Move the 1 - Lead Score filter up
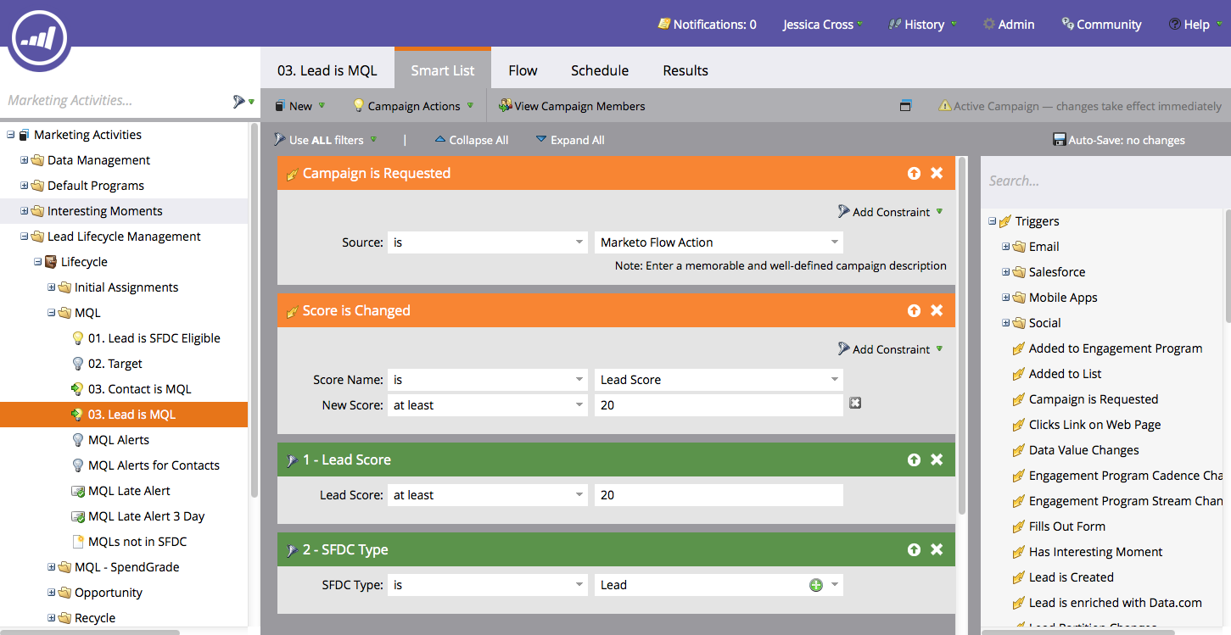This screenshot has width=1231, height=635. coord(914,460)
